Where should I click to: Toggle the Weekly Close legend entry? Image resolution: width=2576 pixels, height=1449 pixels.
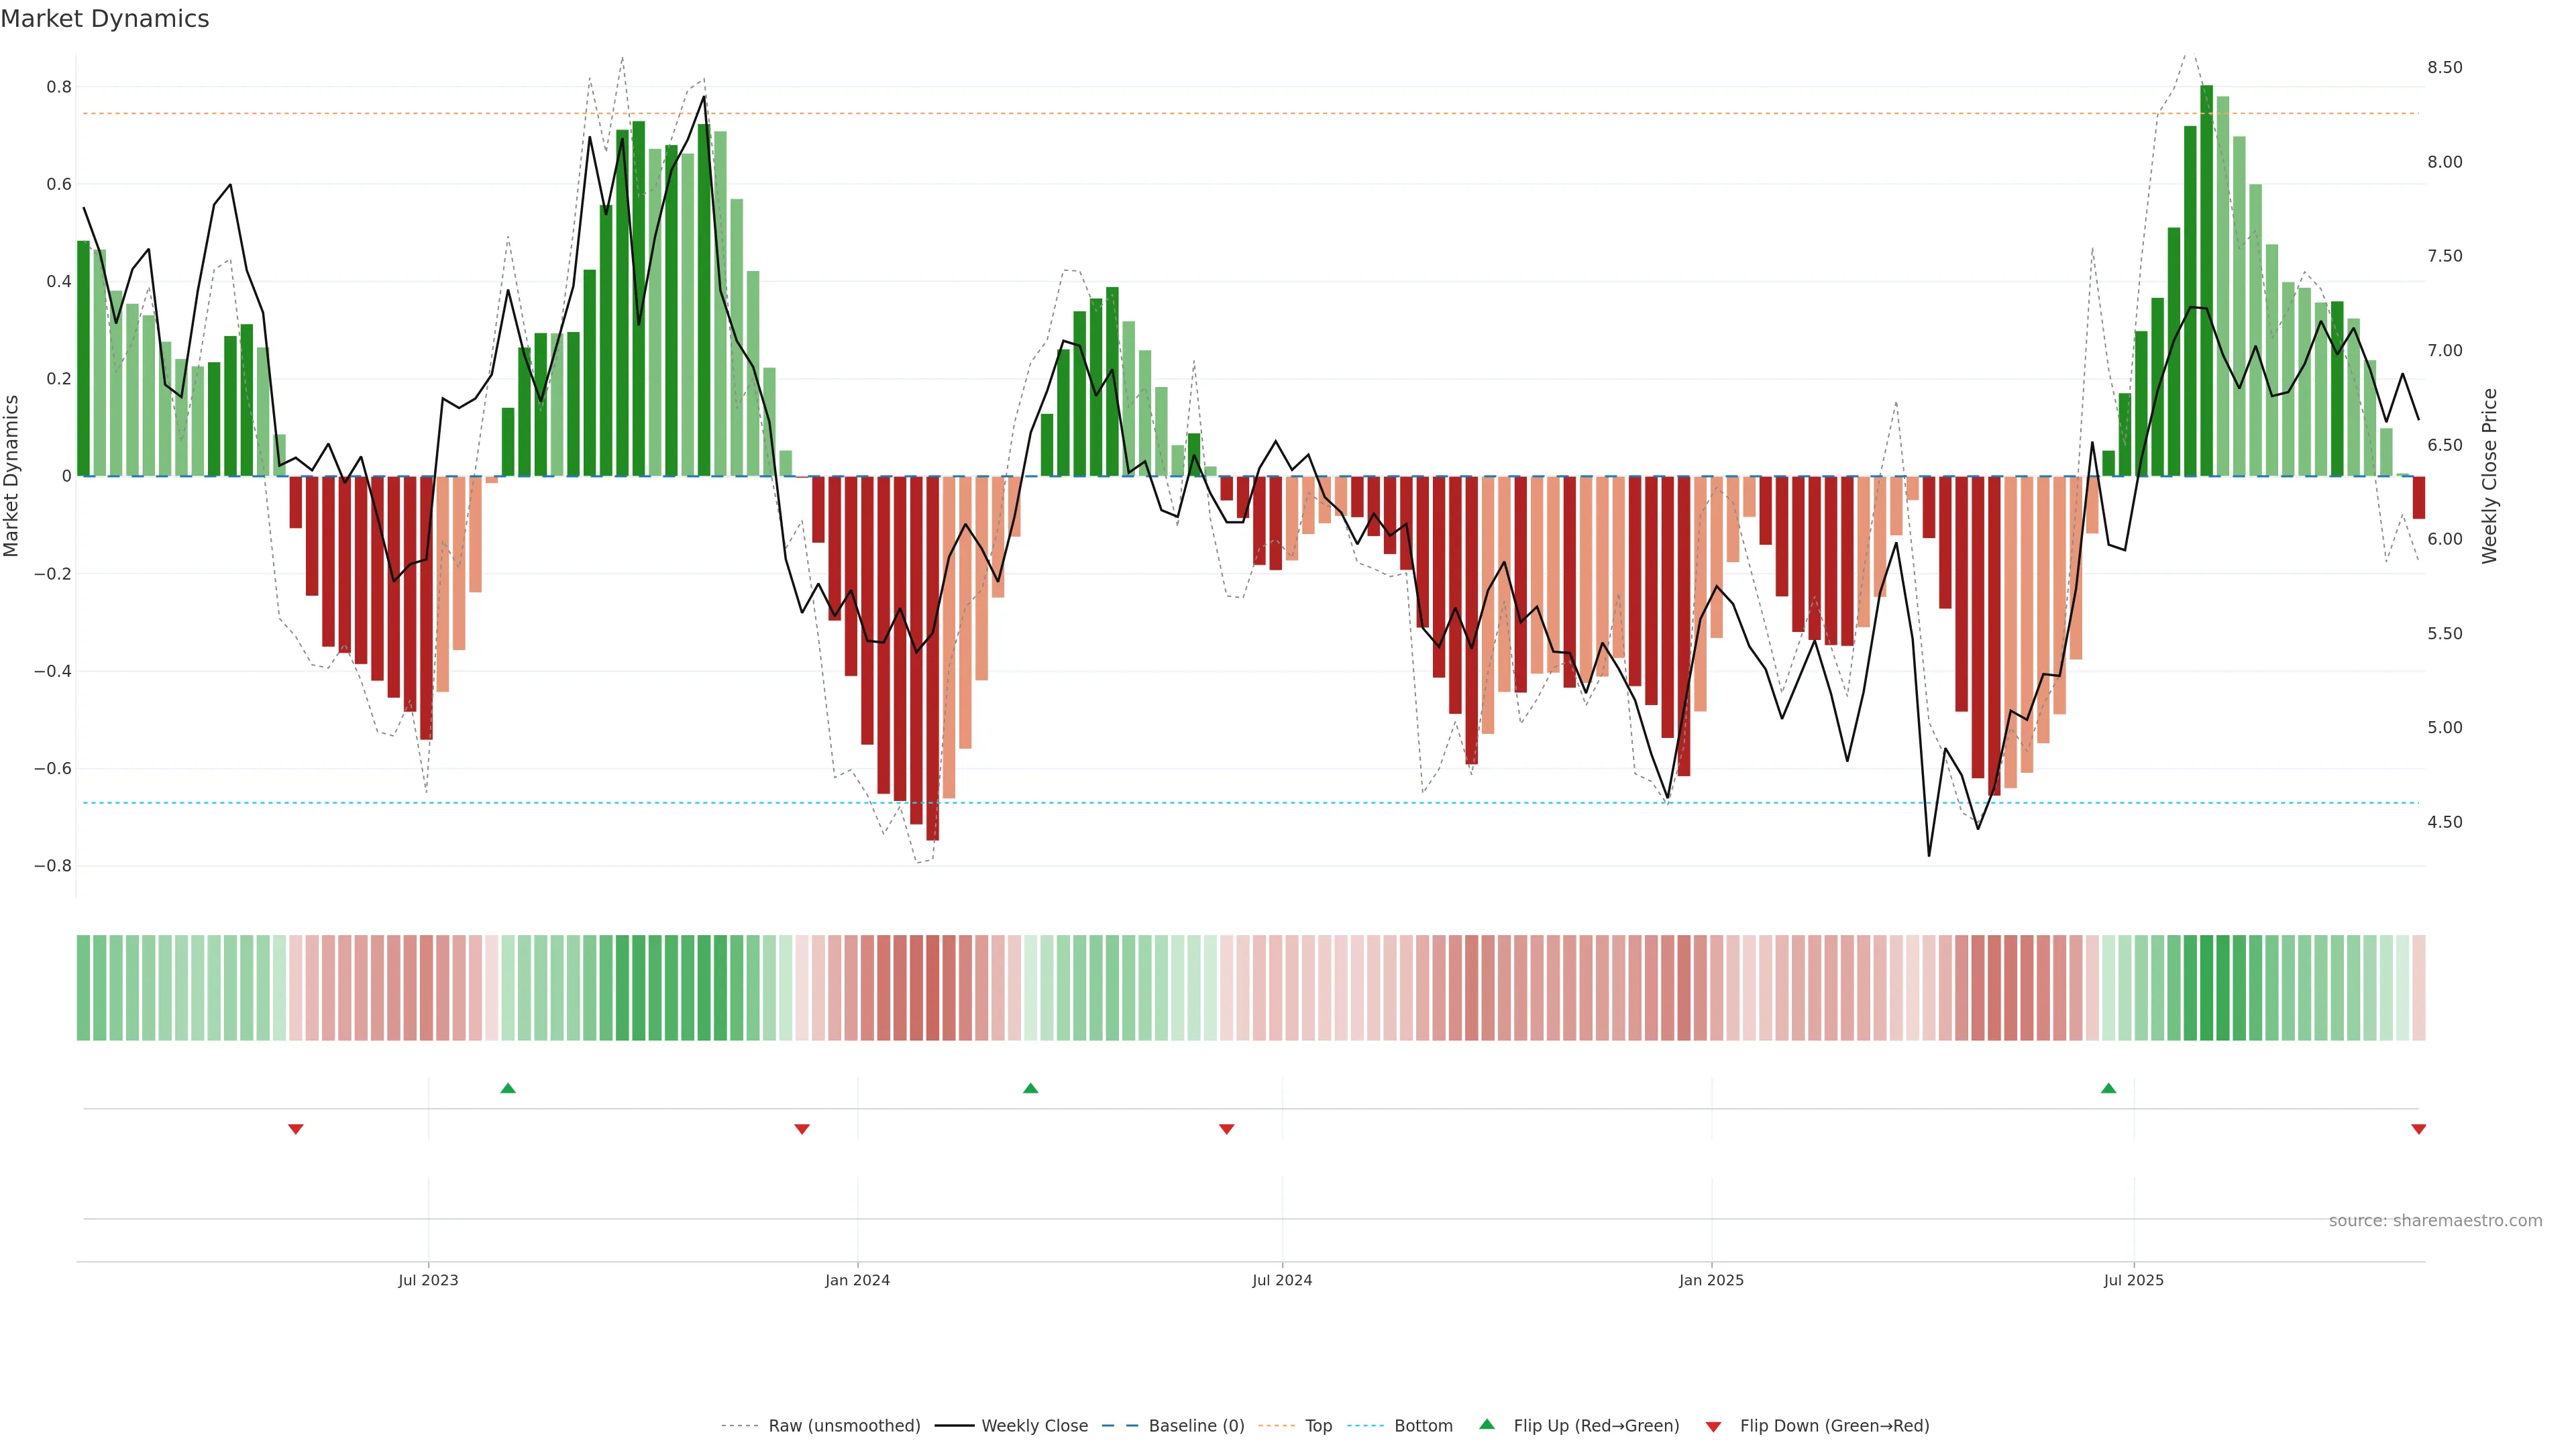tap(1034, 1426)
